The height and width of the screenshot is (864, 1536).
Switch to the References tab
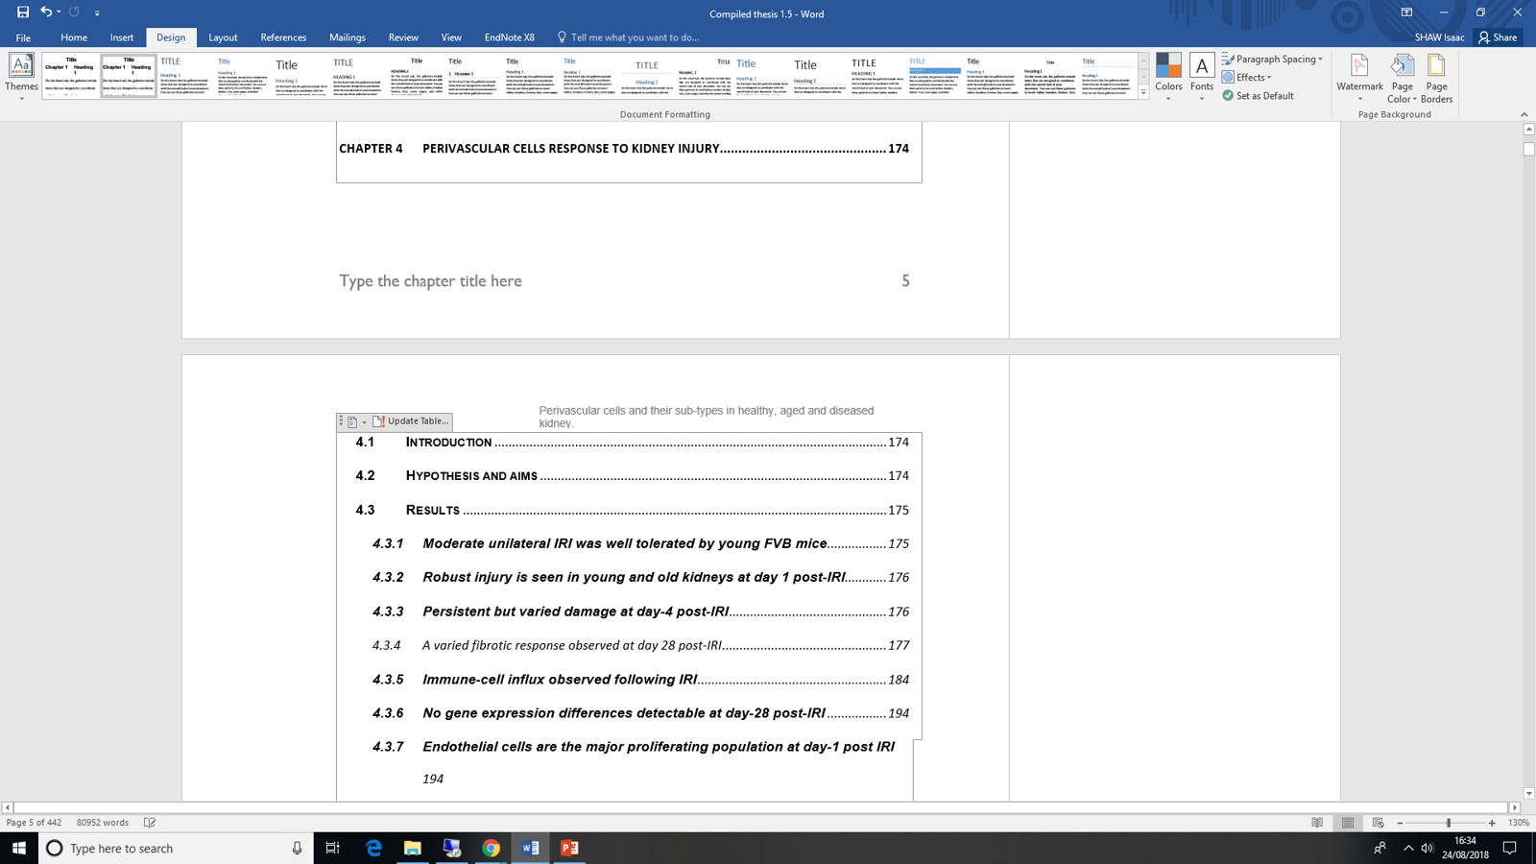pyautogui.click(x=283, y=37)
